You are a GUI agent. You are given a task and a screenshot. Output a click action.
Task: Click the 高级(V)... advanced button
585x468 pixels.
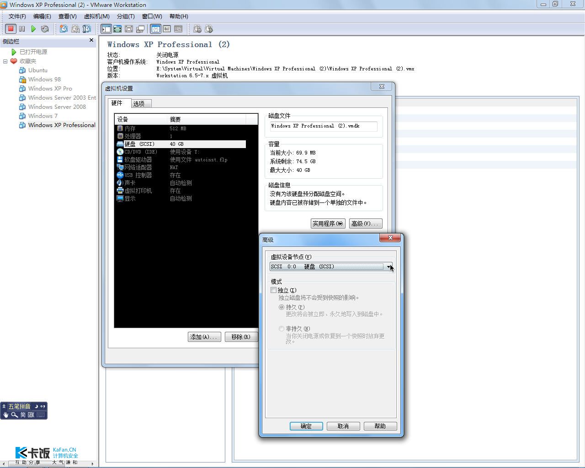365,223
